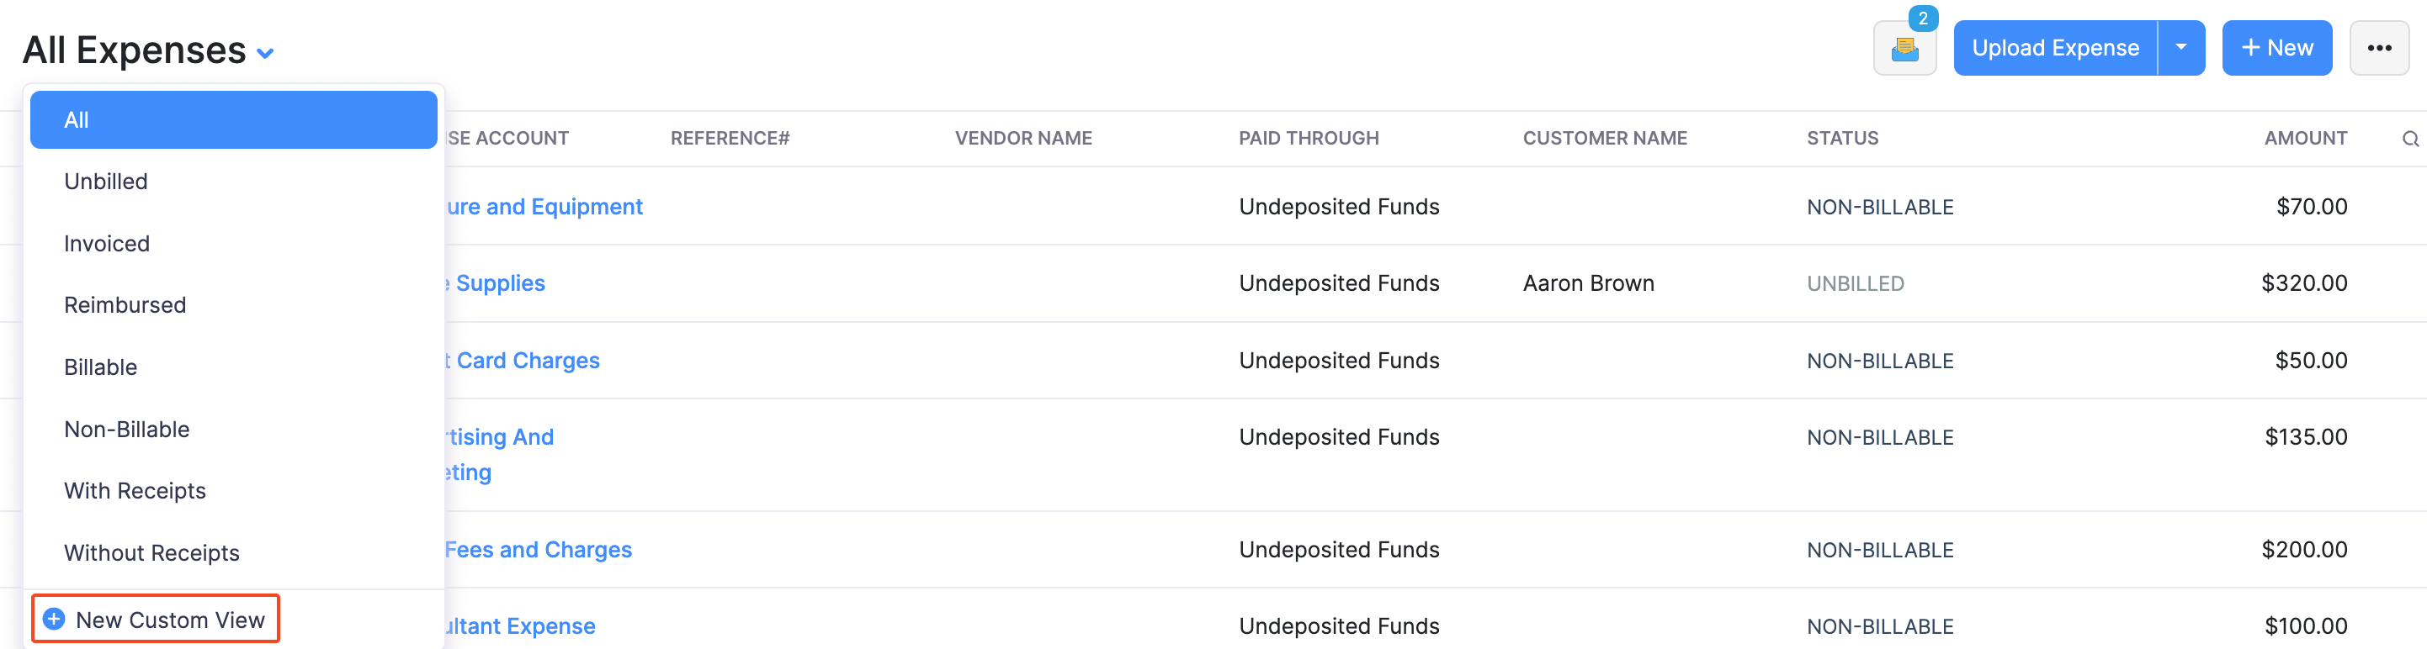Select the Without Receipts filter
2427x649 pixels.
click(151, 553)
